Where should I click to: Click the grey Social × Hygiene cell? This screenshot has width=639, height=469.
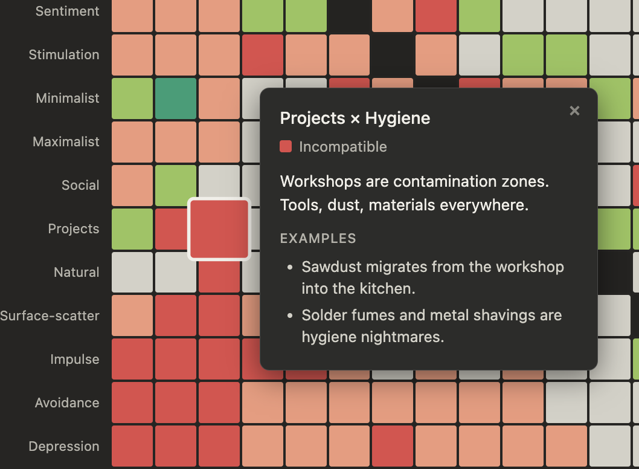pos(219,181)
